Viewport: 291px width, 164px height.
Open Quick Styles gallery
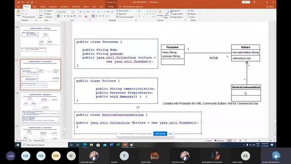tap(166, 14)
